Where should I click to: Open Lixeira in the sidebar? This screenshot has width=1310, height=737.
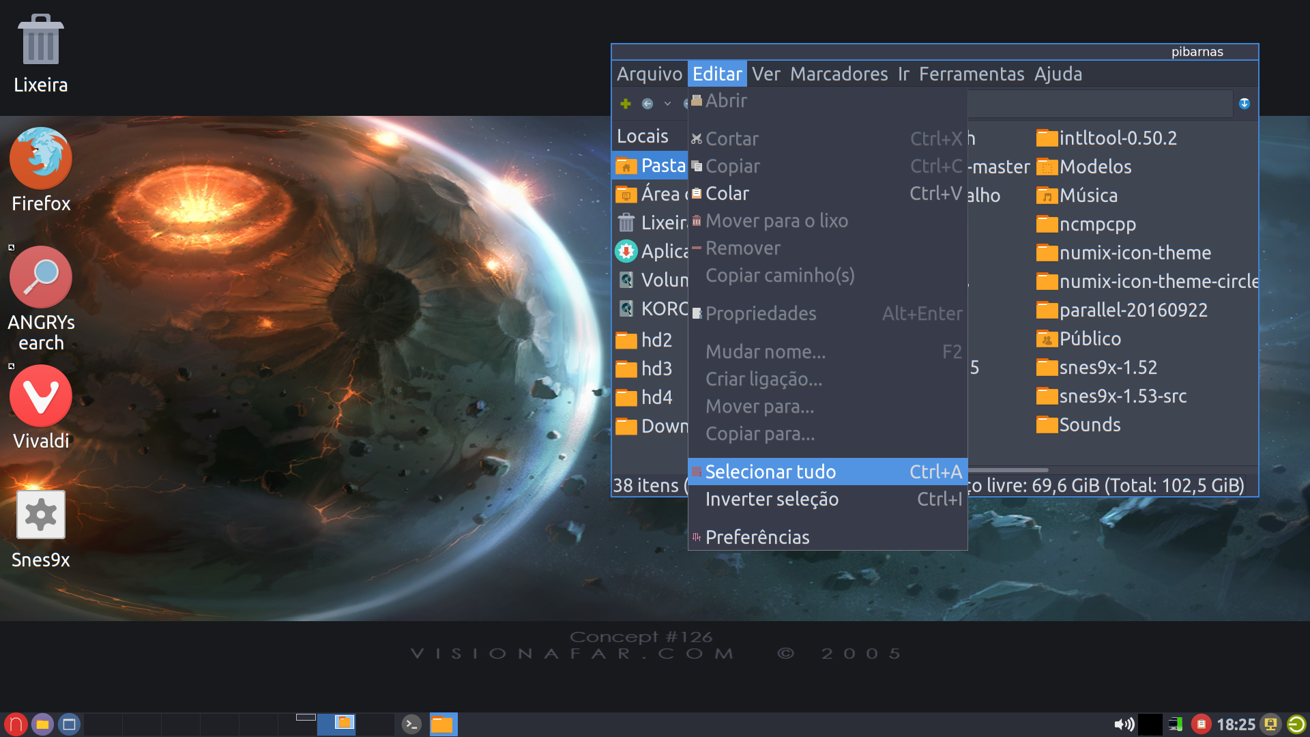(650, 222)
